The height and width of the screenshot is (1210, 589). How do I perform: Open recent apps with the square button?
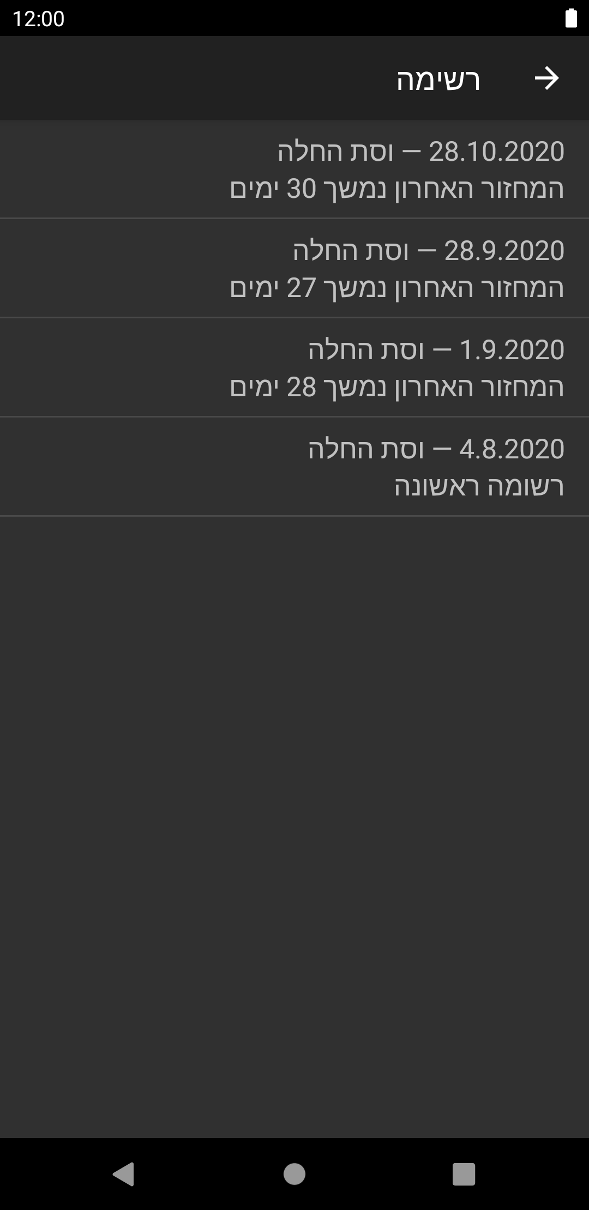464,1173
